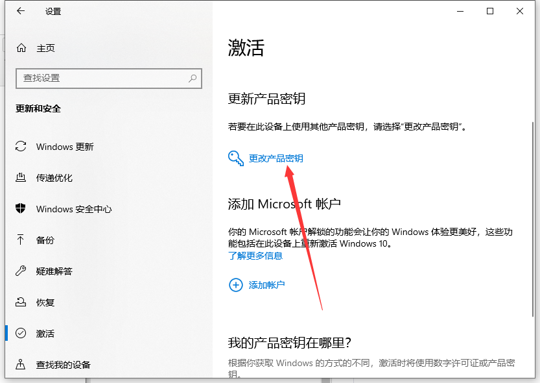
Task: Click the plus icon beside 添加帐户
Action: [236, 285]
